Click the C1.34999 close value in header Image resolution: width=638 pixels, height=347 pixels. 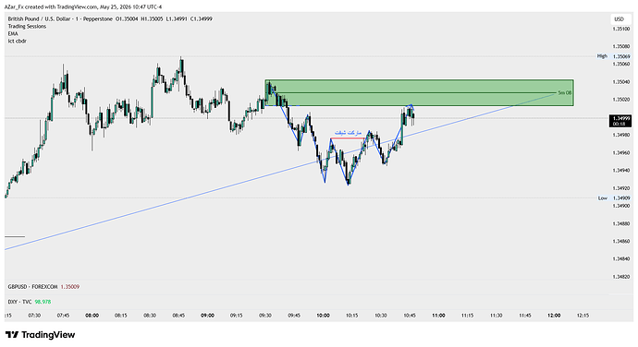tap(201, 19)
